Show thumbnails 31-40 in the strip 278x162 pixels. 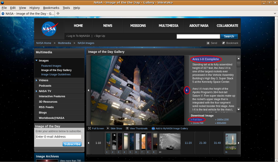(217, 143)
